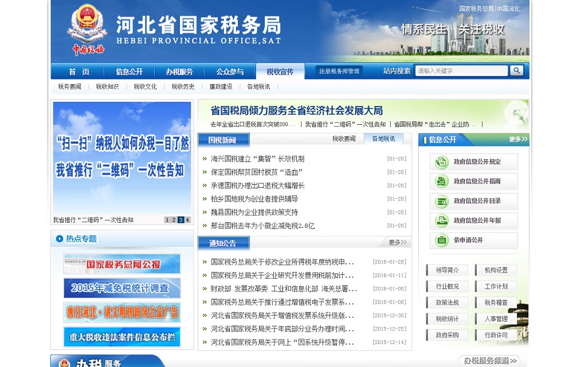Open 各地税讯 submenu link
This screenshot has width=573, height=367.
pos(258,86)
